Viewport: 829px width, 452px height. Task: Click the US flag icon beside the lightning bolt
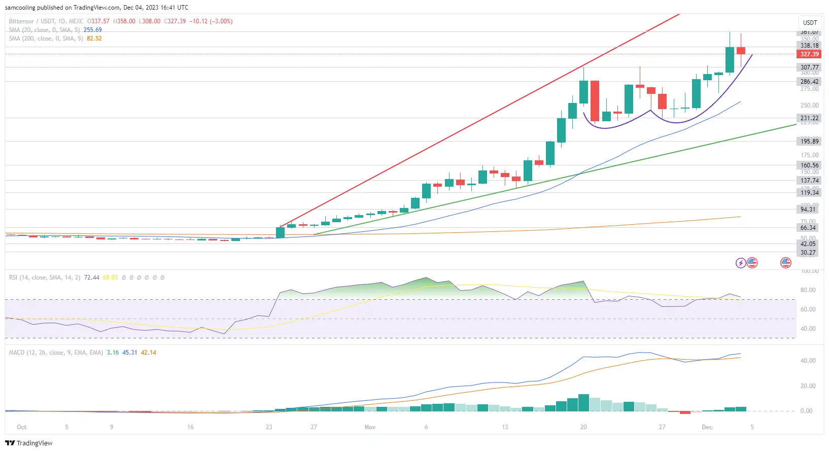[752, 263]
